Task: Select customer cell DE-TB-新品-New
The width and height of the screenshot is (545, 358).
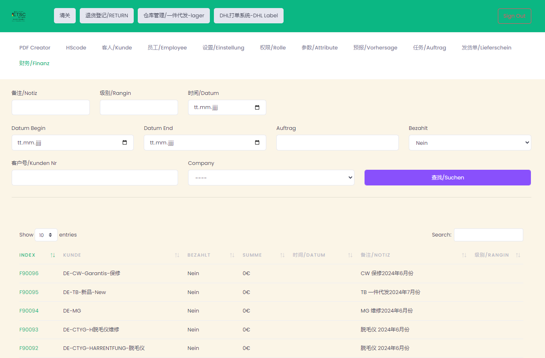Action: (x=85, y=292)
